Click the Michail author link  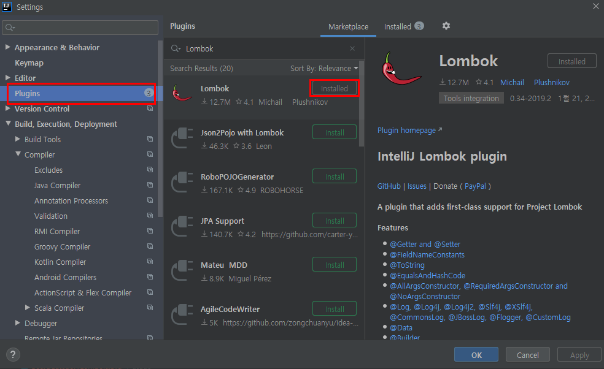click(511, 82)
